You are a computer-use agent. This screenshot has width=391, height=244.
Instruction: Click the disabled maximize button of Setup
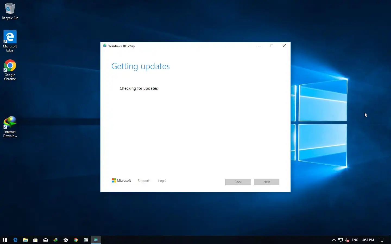click(x=272, y=46)
